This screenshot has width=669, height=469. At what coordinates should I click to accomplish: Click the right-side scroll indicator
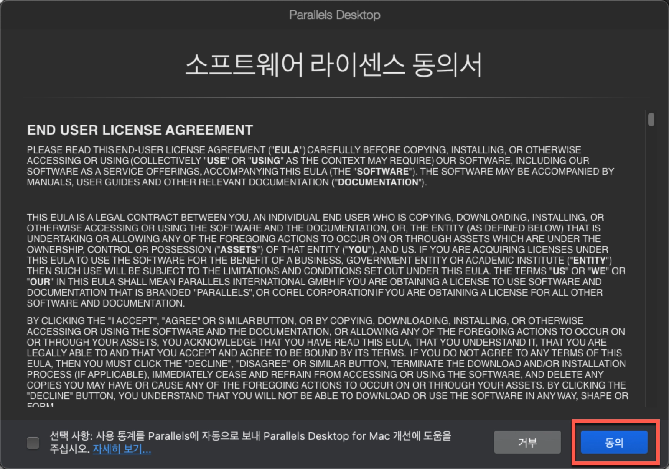click(651, 120)
